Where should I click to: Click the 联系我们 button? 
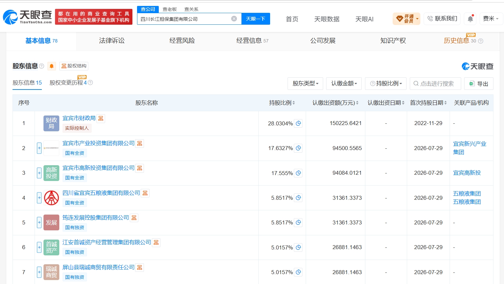pos(442,19)
